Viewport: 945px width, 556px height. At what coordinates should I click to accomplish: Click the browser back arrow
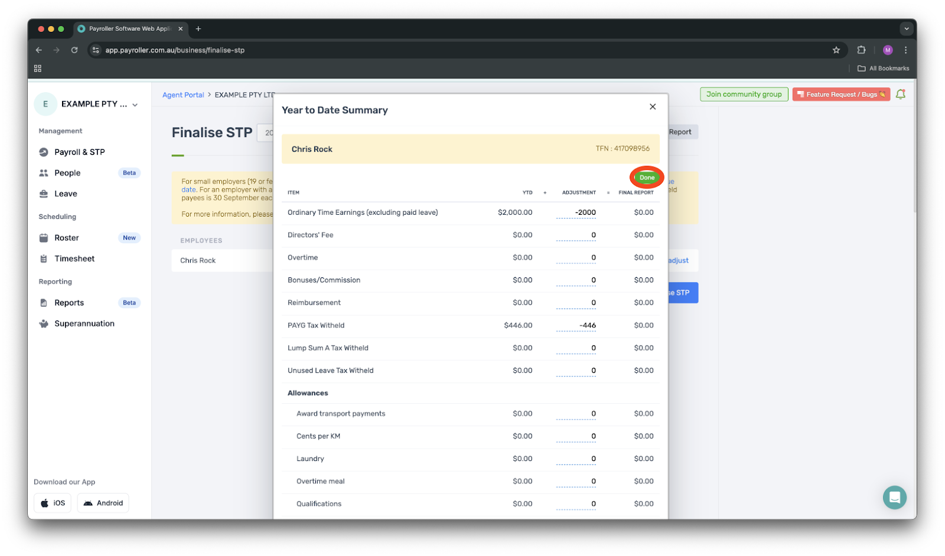click(x=39, y=50)
